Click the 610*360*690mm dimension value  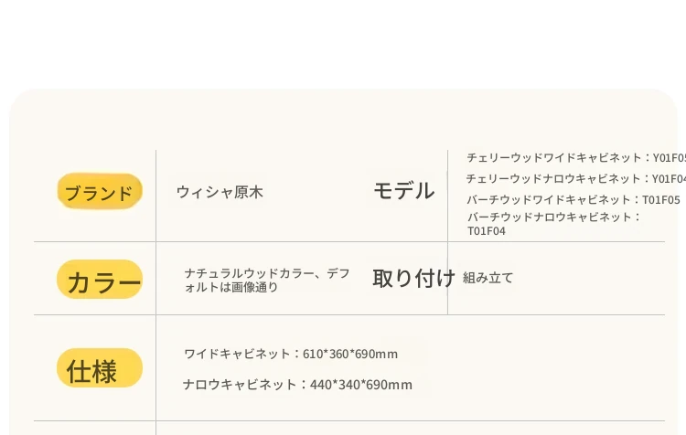pyautogui.click(x=350, y=354)
